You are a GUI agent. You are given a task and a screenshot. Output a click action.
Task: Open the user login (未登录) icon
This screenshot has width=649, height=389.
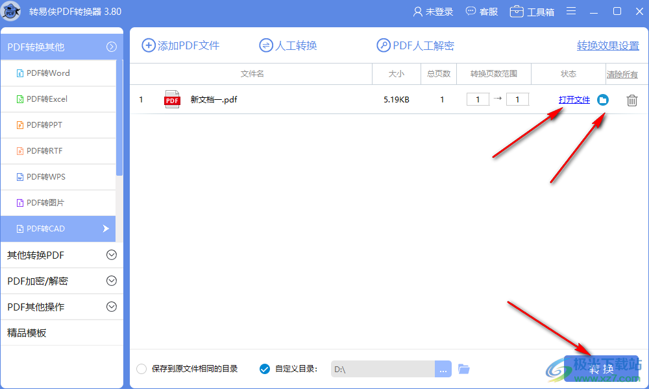[417, 12]
